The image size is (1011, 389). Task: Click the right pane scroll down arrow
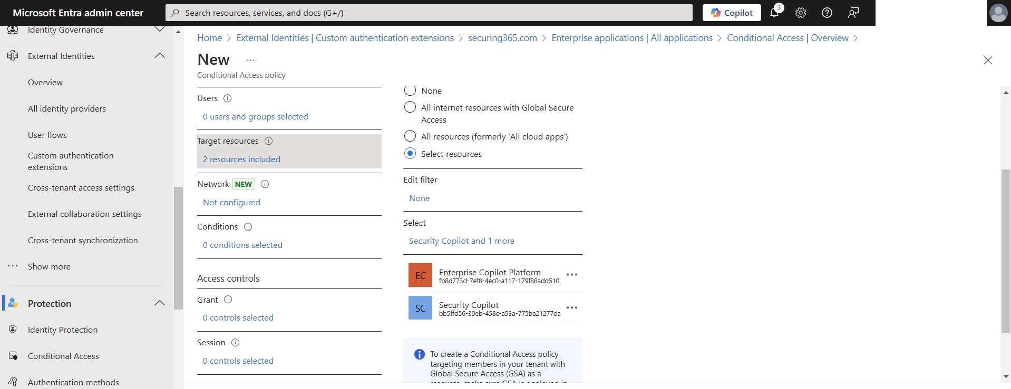click(1006, 377)
